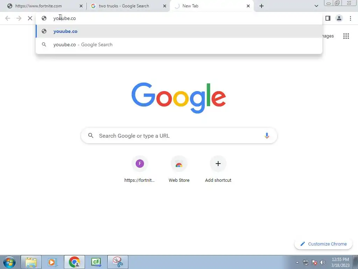Open Windows Explorer from taskbar
The image size is (358, 269).
(31, 262)
